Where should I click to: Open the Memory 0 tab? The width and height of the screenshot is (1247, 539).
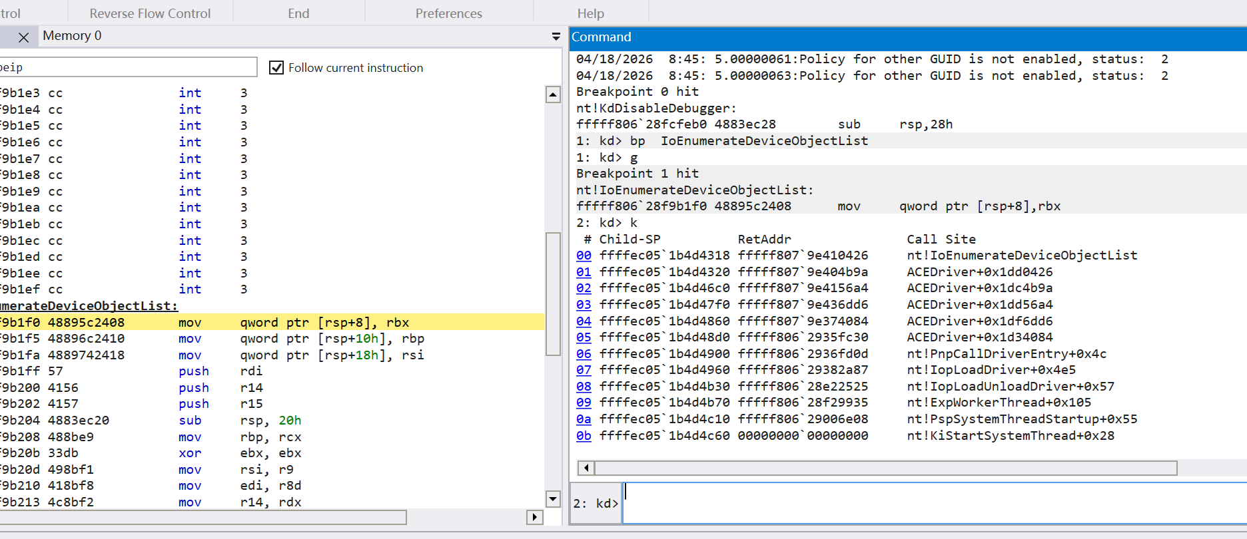click(72, 36)
